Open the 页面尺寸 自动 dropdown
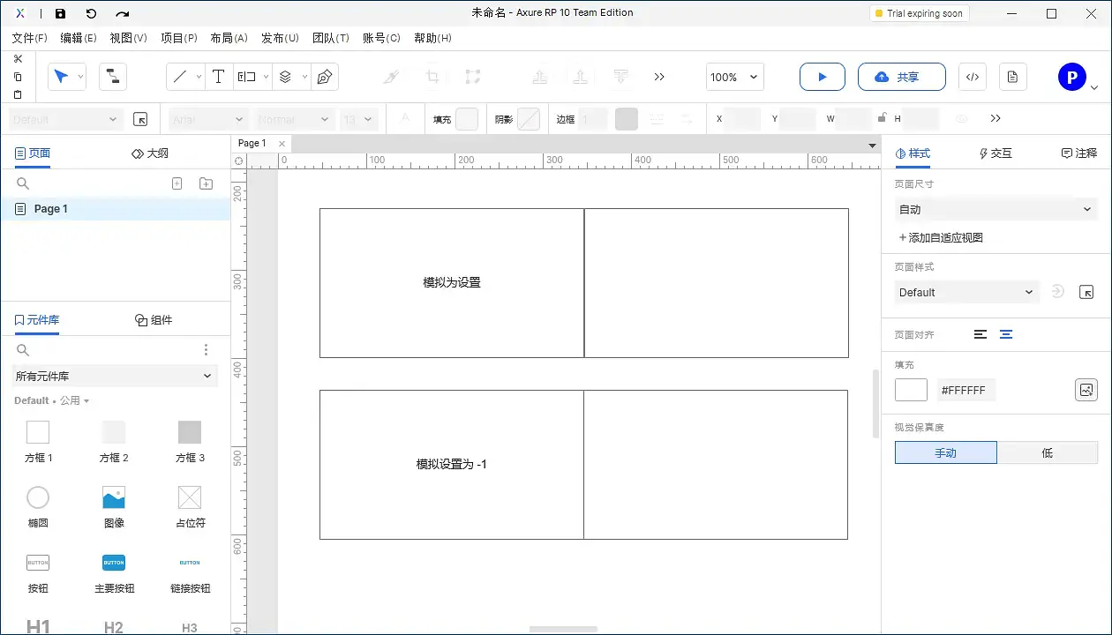This screenshot has width=1112, height=635. [996, 209]
